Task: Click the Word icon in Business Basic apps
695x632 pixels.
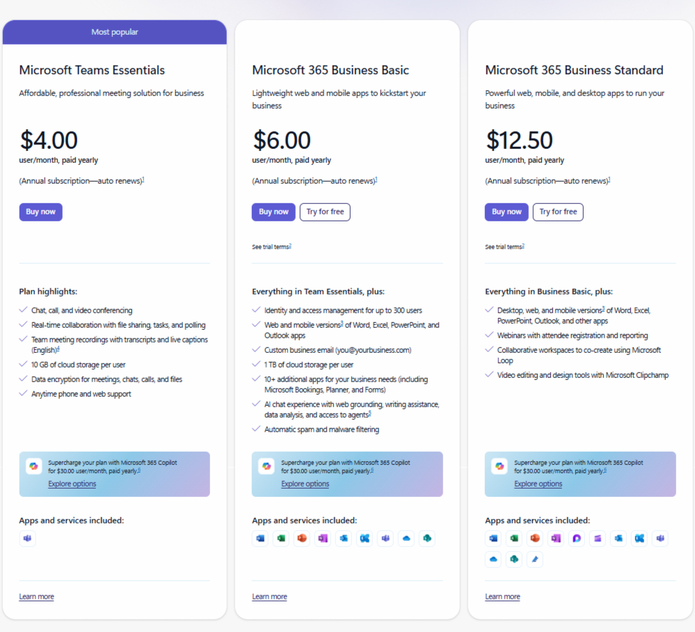Action: click(260, 539)
